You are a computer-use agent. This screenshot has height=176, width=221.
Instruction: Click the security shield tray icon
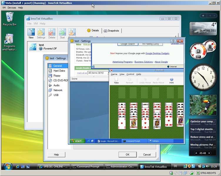[190, 166]
